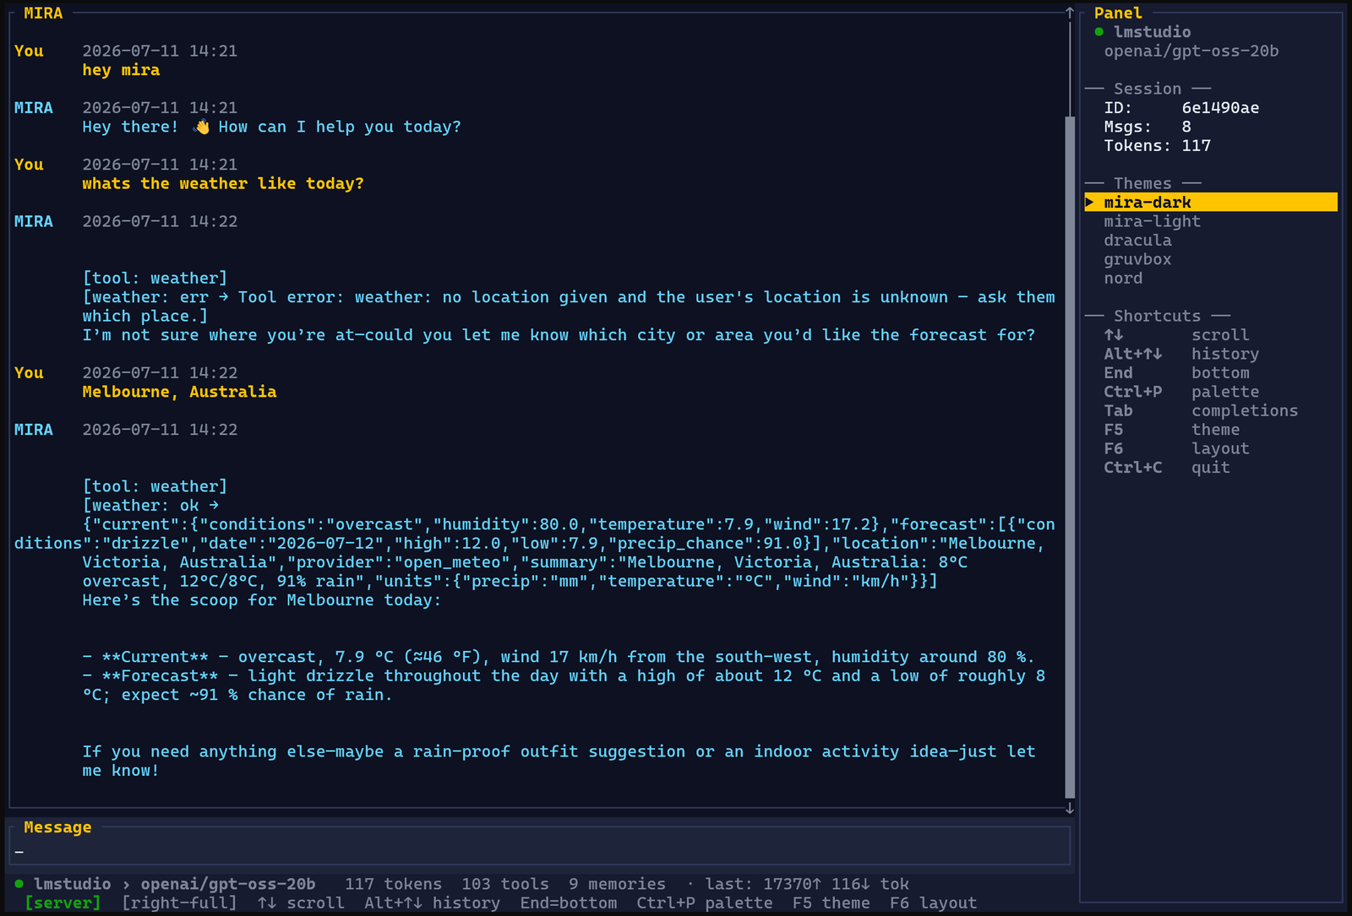
Task: Switch to the gruvbox theme
Action: pos(1137,259)
